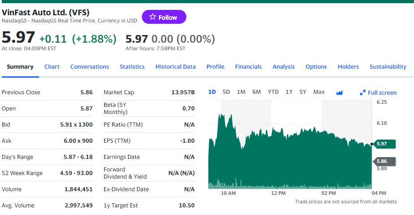The image size is (414, 215).
Task: Switch to the Options tab
Action: click(316, 66)
